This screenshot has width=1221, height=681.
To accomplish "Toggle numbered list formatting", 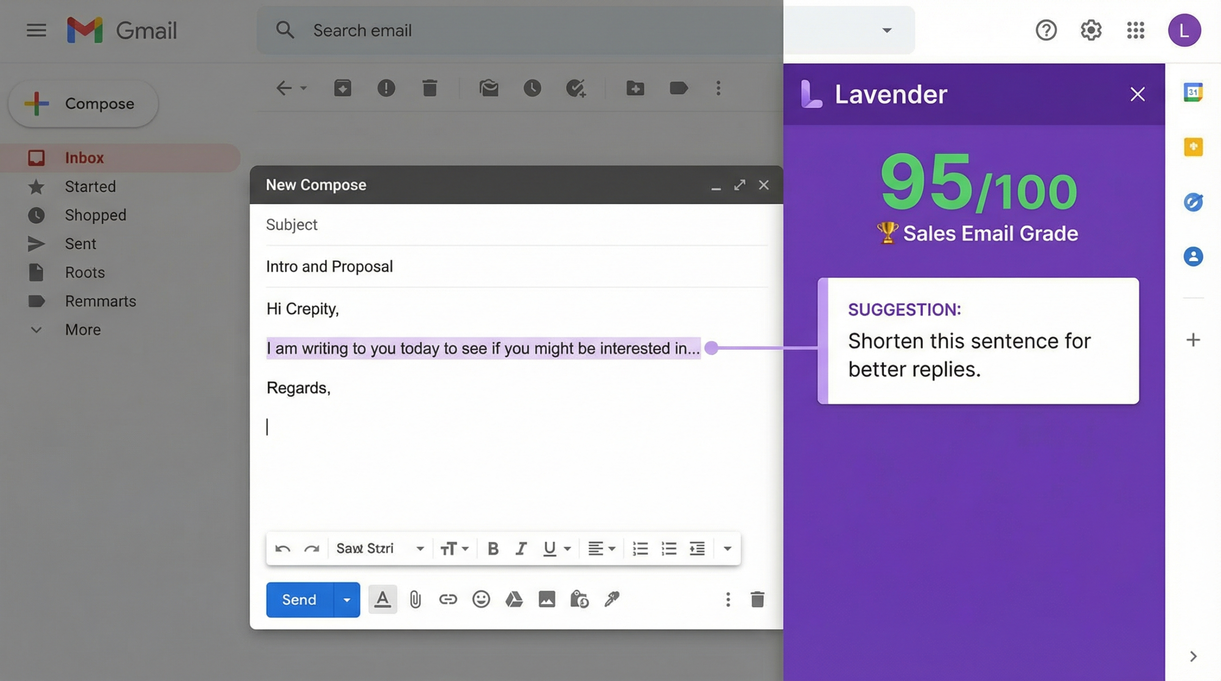I will point(640,549).
